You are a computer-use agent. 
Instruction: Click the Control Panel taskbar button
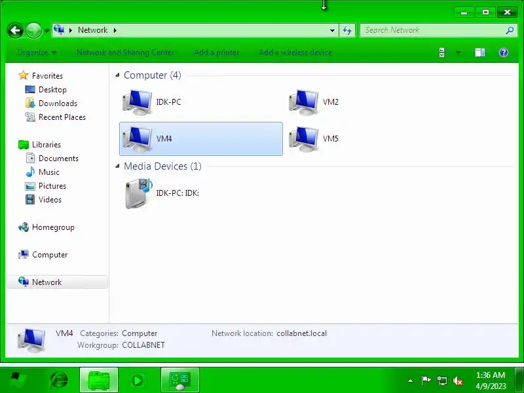click(180, 380)
